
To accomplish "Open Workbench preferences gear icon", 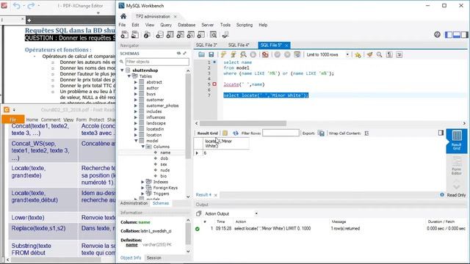I will tap(437, 34).
